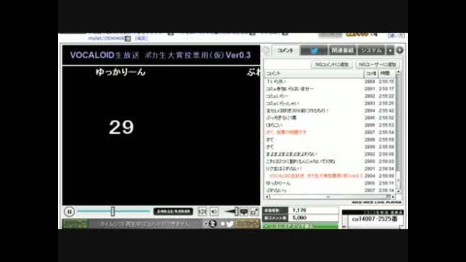
Task: Select red comment row number 2897
Action: [x=330, y=132]
